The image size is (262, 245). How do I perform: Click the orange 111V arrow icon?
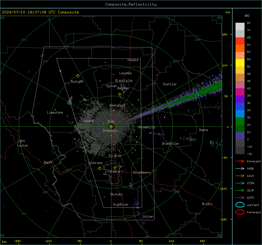240,176
